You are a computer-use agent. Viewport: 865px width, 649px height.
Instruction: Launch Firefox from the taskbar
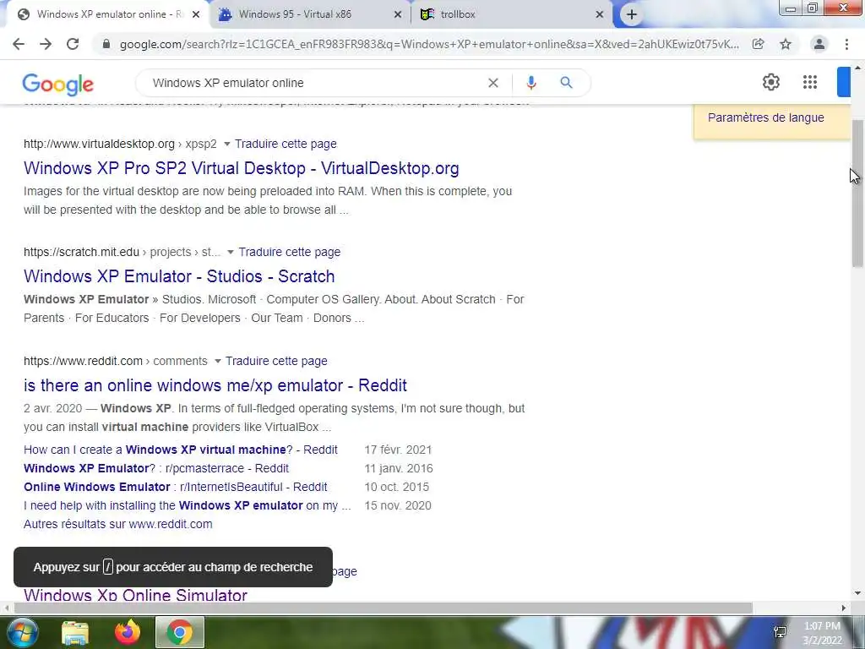[128, 632]
